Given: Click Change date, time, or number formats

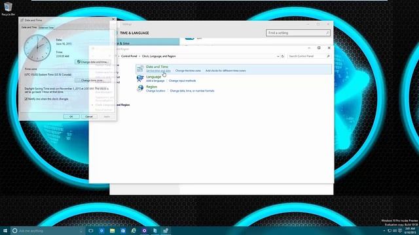Looking at the screenshot, I should click(192, 91).
